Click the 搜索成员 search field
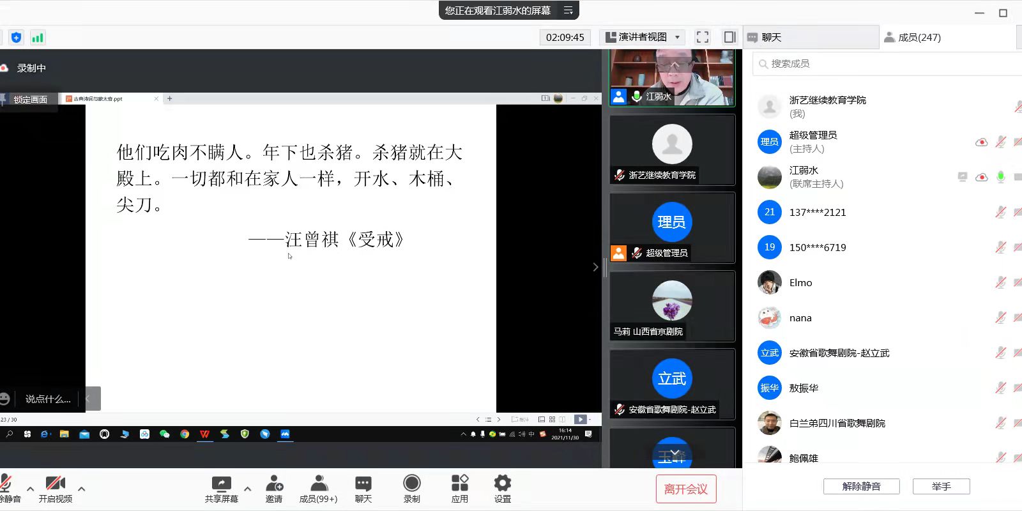The width and height of the screenshot is (1022, 511). [888, 64]
